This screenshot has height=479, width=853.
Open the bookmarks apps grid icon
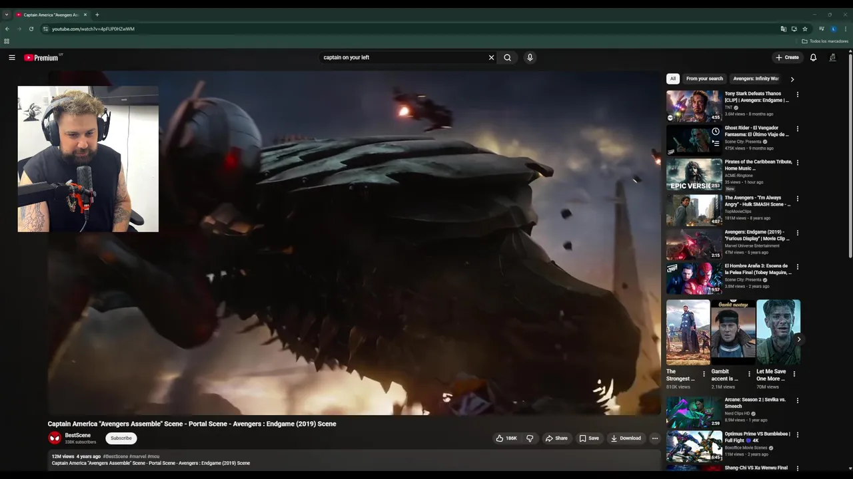pos(7,41)
